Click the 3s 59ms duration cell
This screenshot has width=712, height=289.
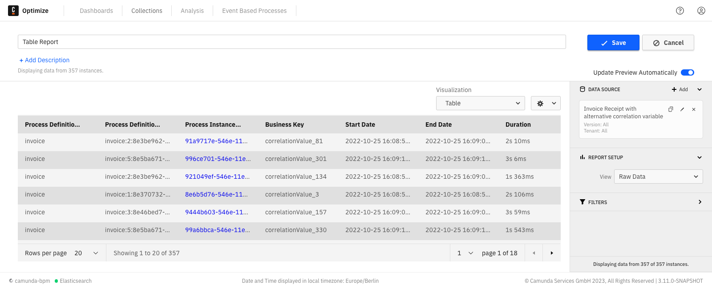518,212
